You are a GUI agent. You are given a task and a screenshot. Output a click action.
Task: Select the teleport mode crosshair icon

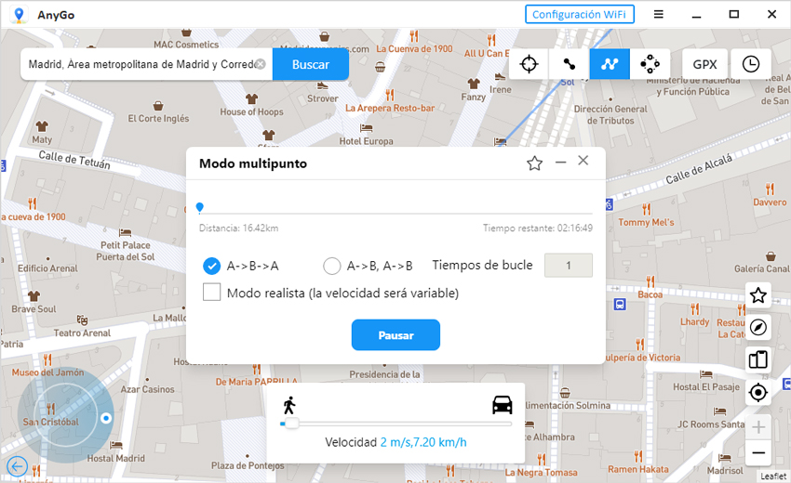point(529,64)
